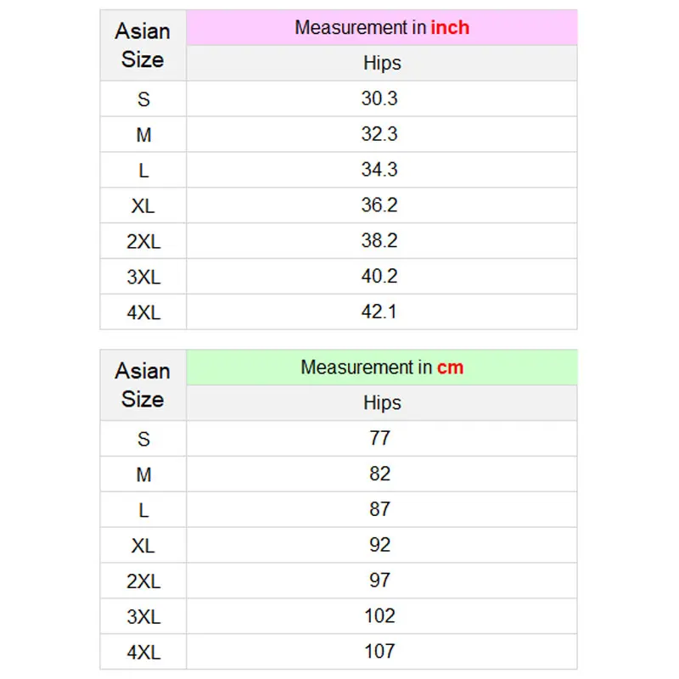Select XL size in inch table
This screenshot has width=679, height=679.
[143, 206]
